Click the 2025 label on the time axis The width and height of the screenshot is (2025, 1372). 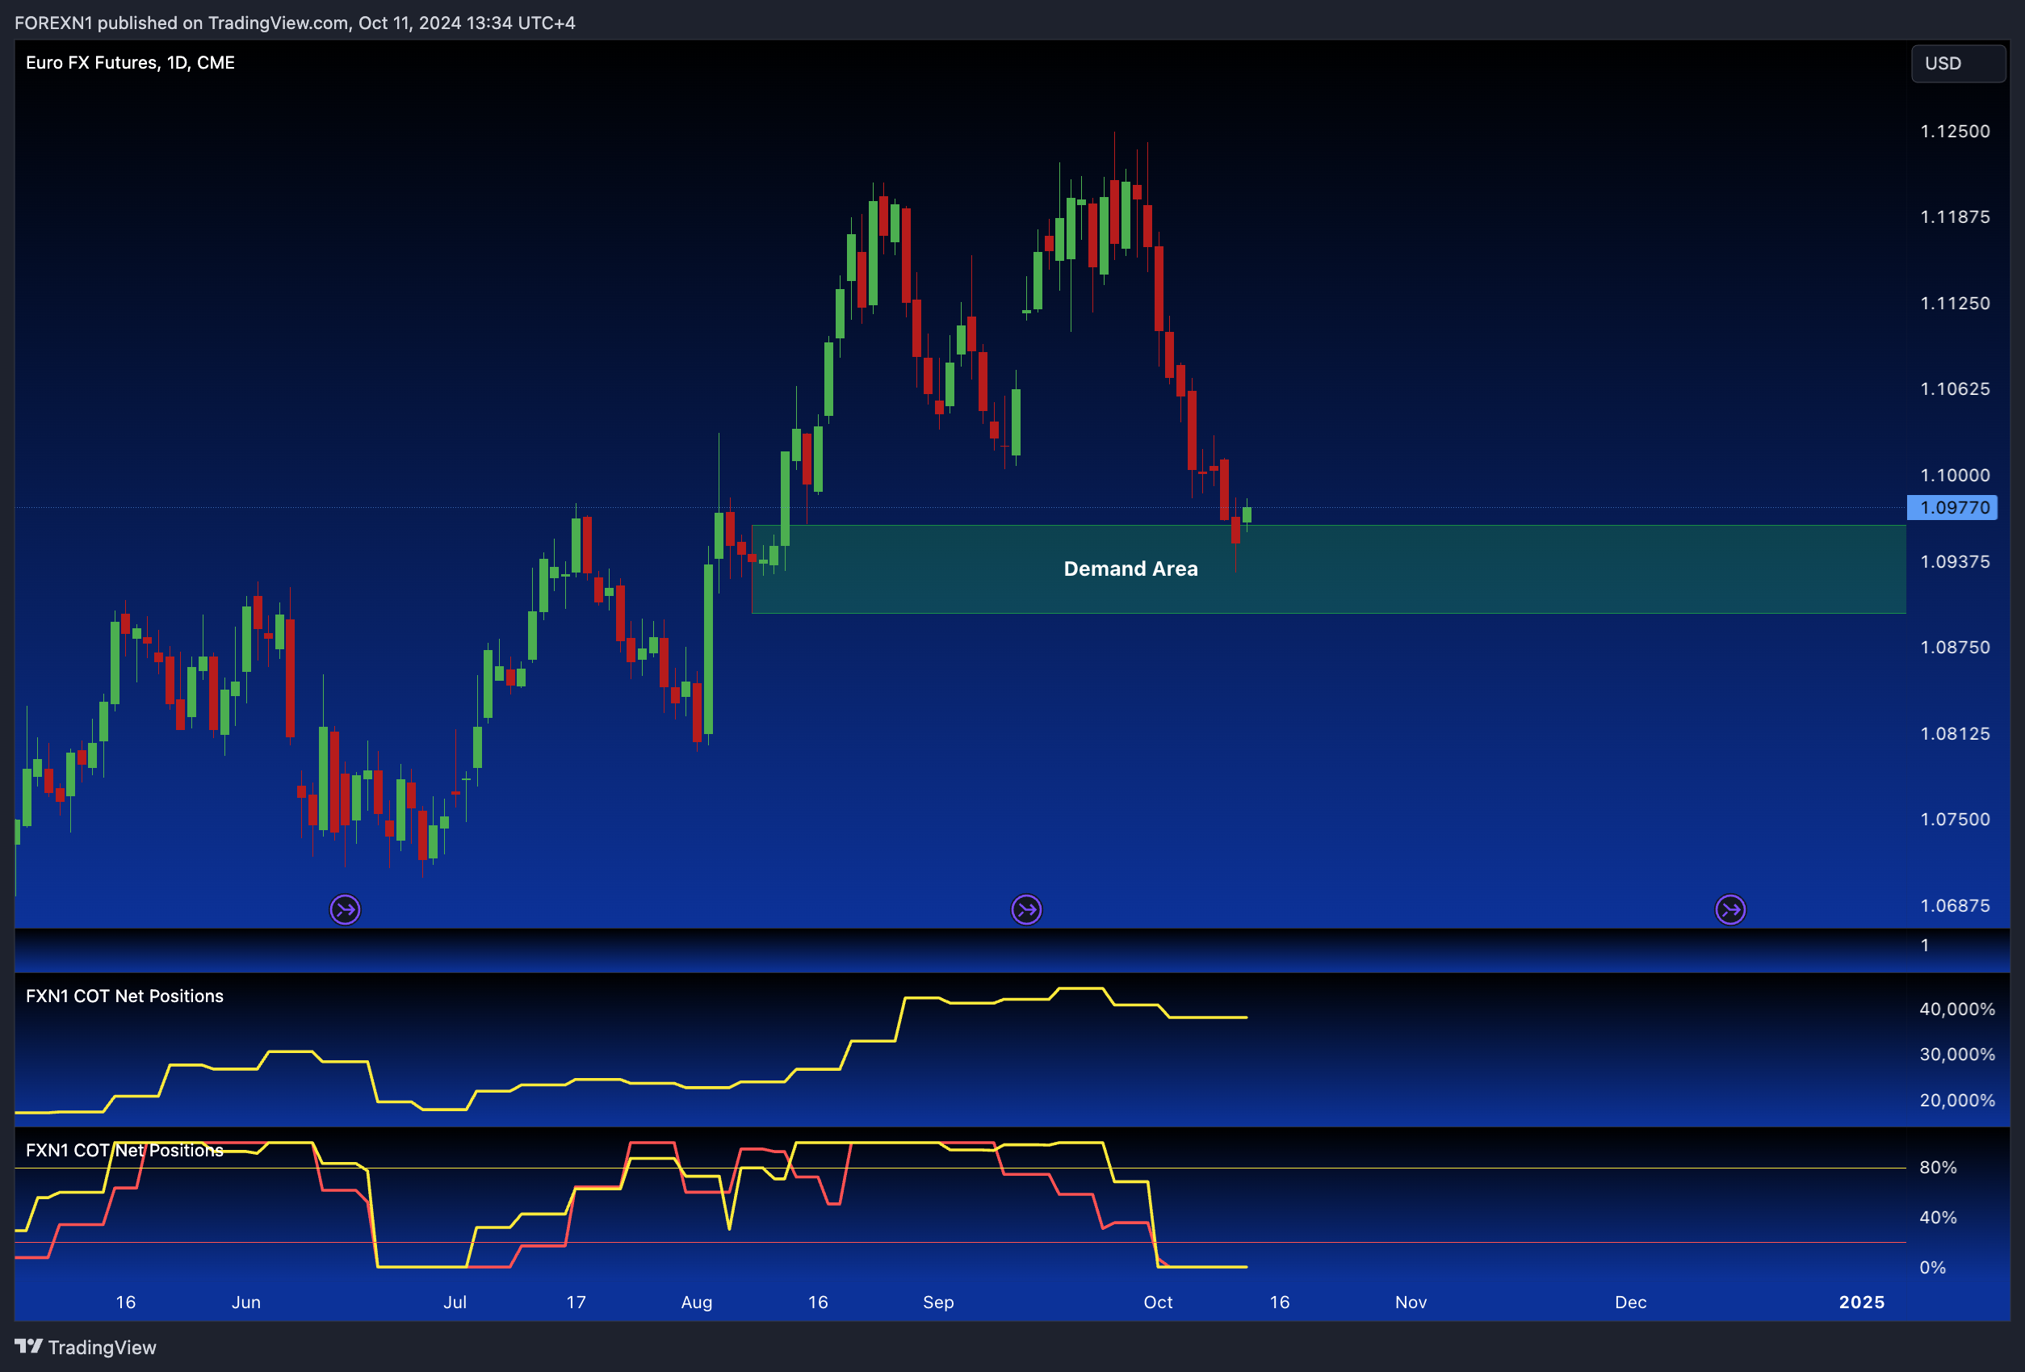point(1861,1303)
